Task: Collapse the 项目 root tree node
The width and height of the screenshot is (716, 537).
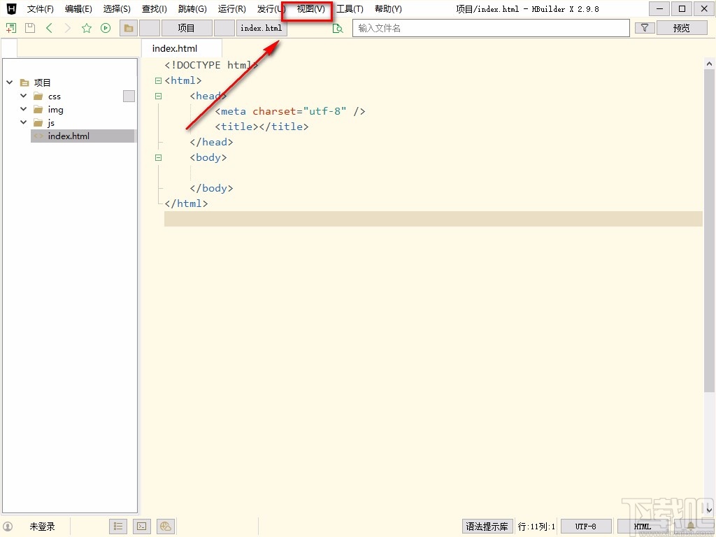Action: [x=10, y=83]
